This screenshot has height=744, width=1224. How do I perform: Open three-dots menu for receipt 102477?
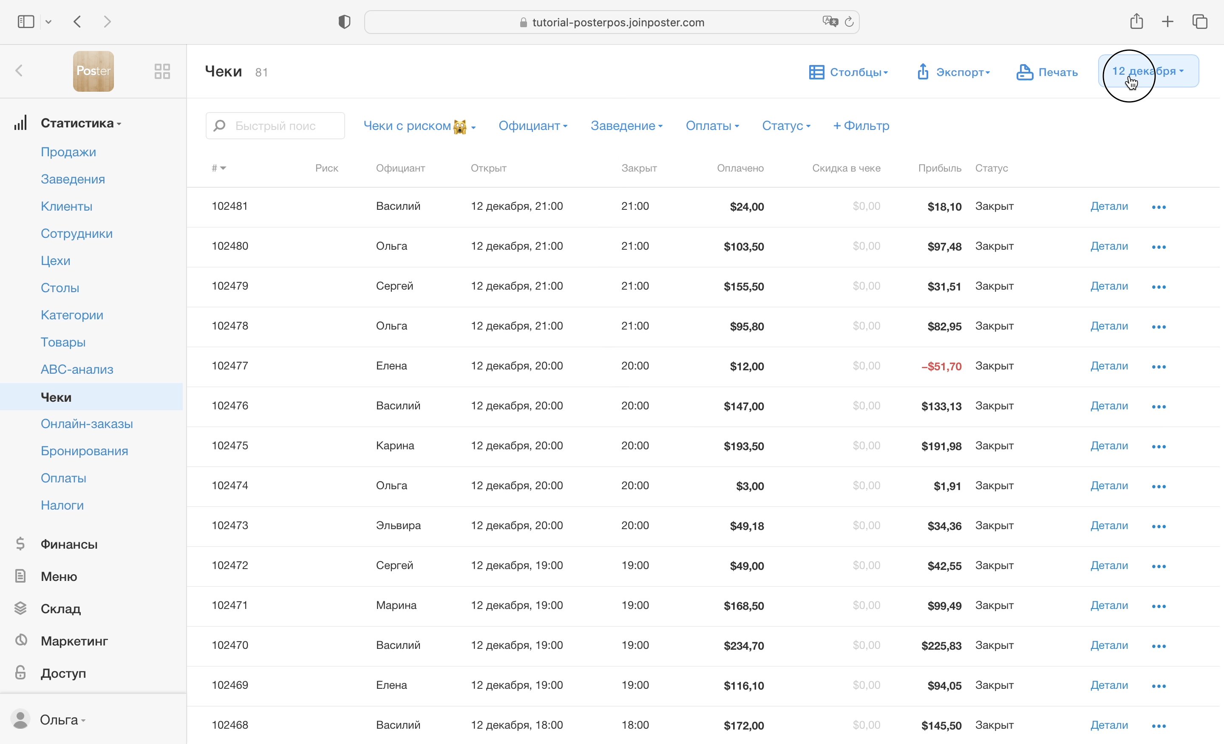(x=1159, y=367)
